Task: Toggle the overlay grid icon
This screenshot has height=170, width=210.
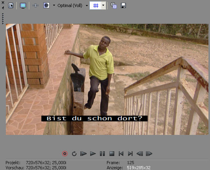Action: point(96,5)
